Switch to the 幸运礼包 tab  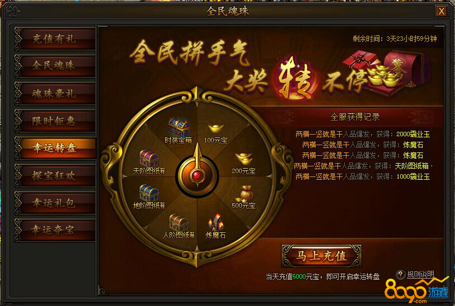point(54,203)
